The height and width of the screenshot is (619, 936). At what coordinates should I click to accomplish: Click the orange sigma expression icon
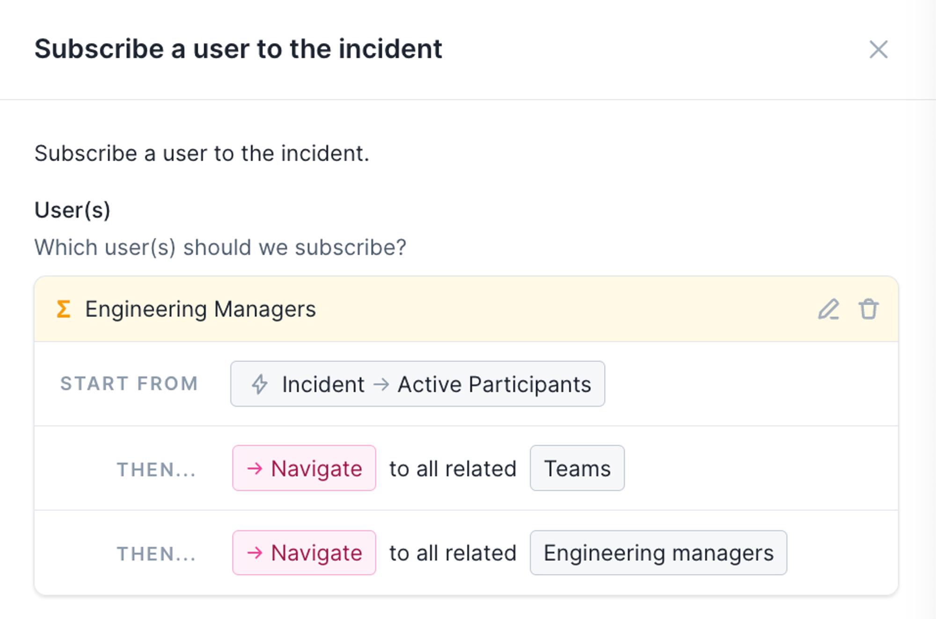64,309
